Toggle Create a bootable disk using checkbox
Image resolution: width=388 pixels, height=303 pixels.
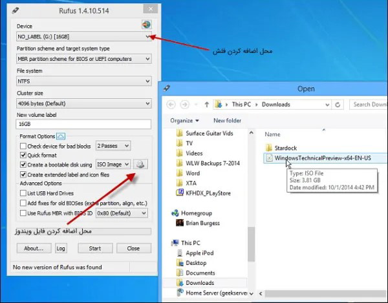click(23, 165)
